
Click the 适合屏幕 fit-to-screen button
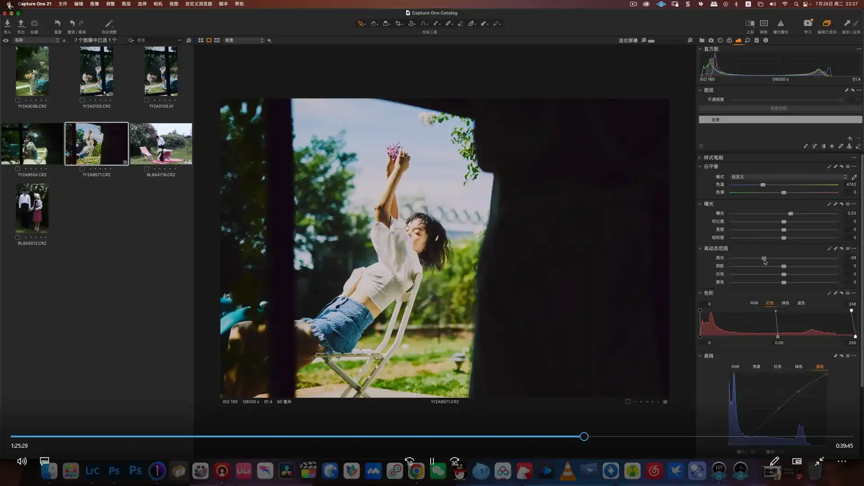[628, 40]
